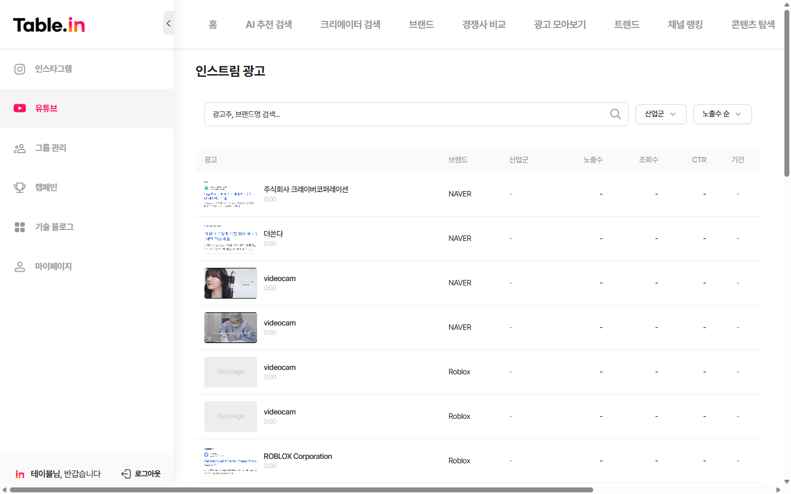Open the 노출수 순 sort dropdown
This screenshot has height=494, width=791.
[722, 114]
